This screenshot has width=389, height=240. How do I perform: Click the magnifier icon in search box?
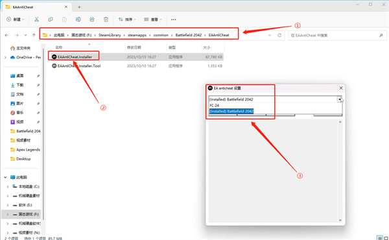click(x=381, y=35)
